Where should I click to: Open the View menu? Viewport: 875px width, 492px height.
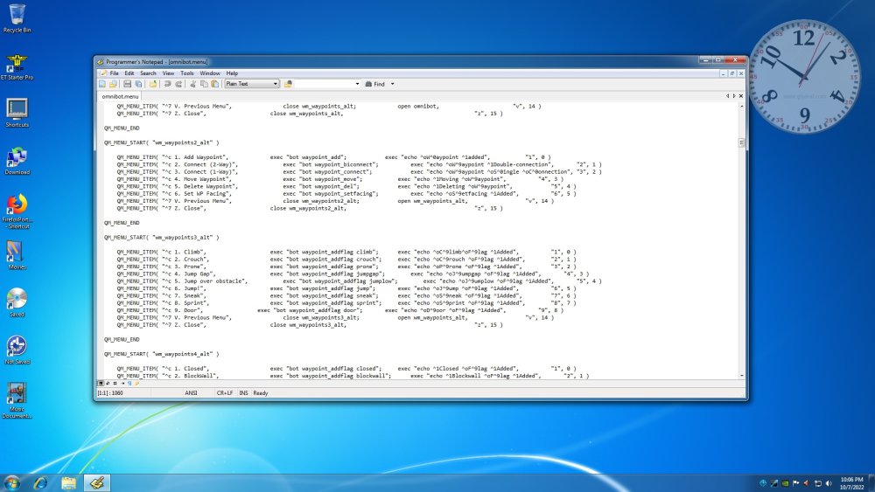coord(168,73)
